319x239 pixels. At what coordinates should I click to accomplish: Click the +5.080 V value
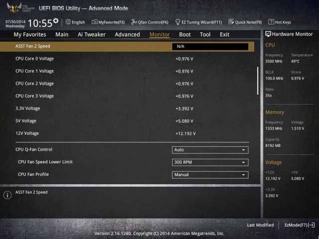184,121
